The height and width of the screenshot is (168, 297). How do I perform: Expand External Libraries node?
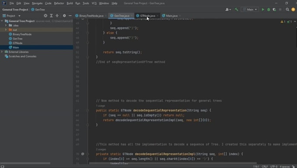[2, 52]
